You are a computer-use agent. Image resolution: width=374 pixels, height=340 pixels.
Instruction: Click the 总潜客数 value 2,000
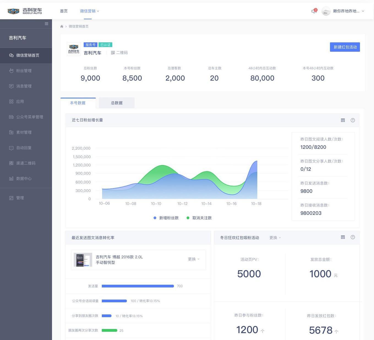point(175,78)
